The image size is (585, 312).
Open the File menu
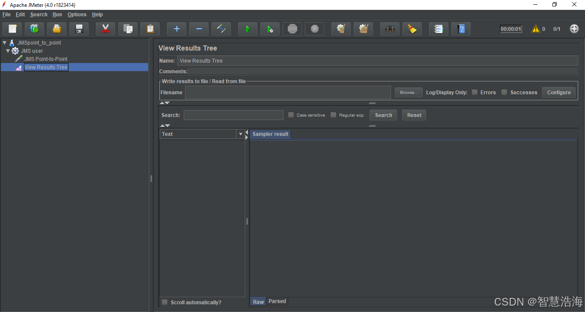(x=6, y=15)
